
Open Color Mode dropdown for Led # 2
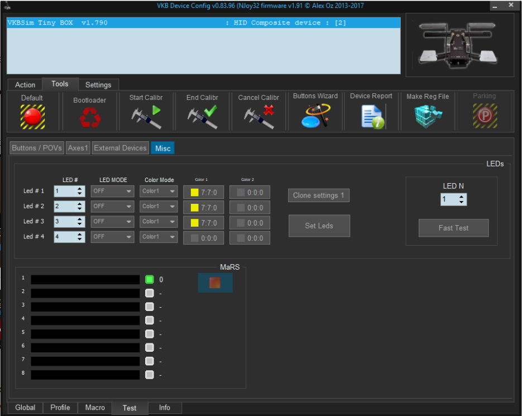159,207
